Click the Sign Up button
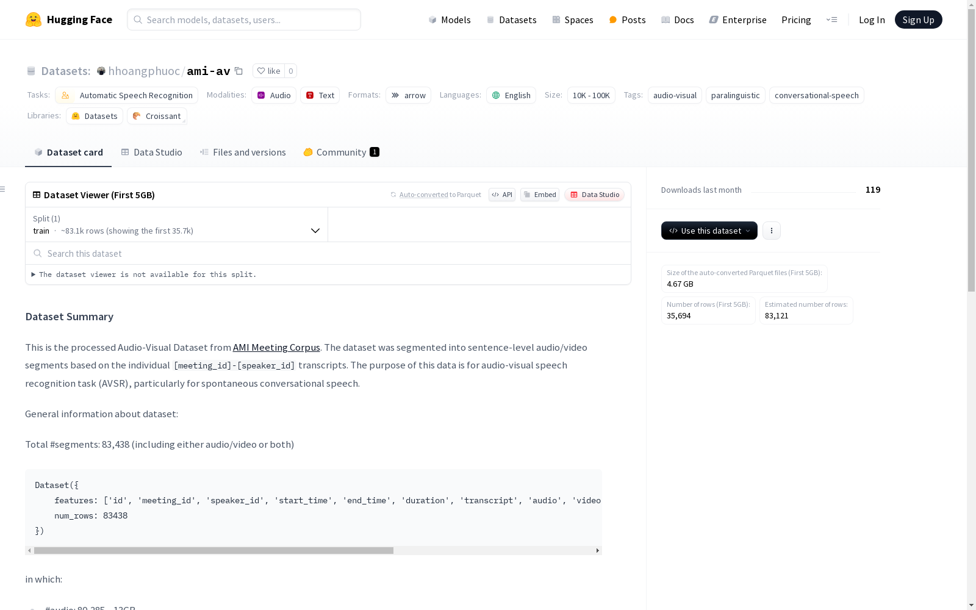Viewport: 976px width, 610px height. (919, 20)
